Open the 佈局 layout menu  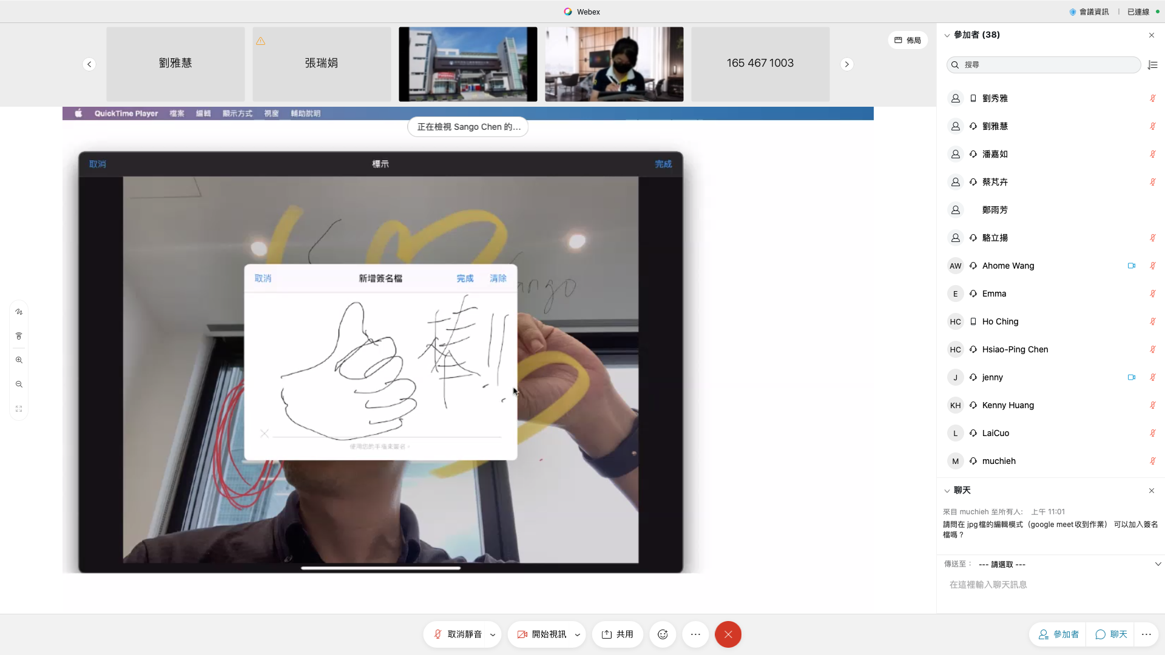point(907,40)
